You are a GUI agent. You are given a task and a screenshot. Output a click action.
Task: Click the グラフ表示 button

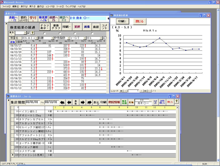pyautogui.click(x=45, y=27)
